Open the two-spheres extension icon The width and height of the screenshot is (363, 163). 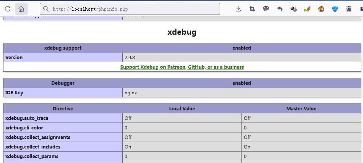(x=294, y=9)
